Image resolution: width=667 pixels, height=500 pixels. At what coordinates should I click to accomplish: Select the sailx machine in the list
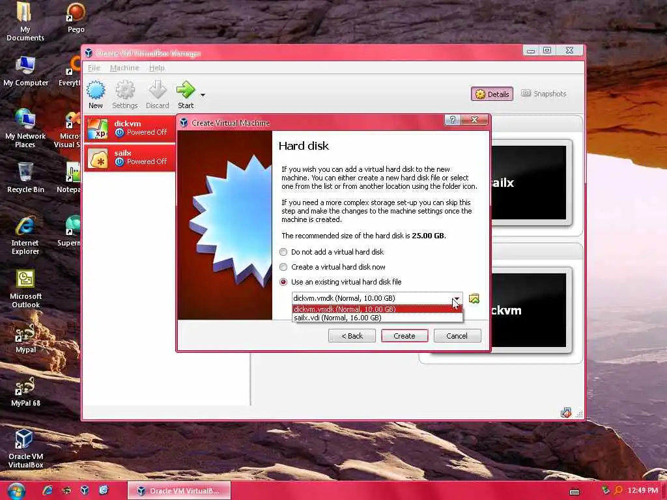click(130, 158)
